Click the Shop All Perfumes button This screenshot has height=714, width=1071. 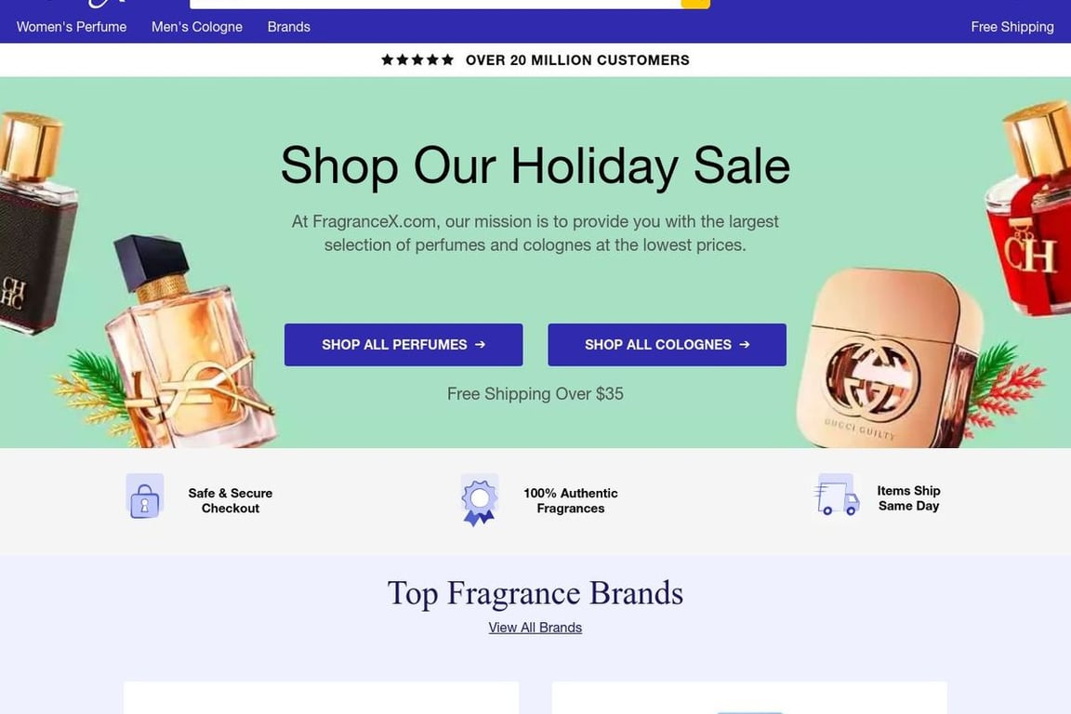(403, 345)
